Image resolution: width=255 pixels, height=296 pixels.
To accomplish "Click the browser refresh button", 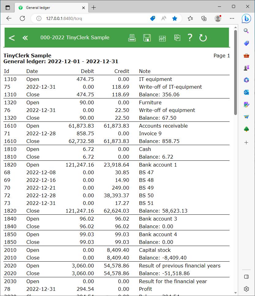I will pos(22,18).
